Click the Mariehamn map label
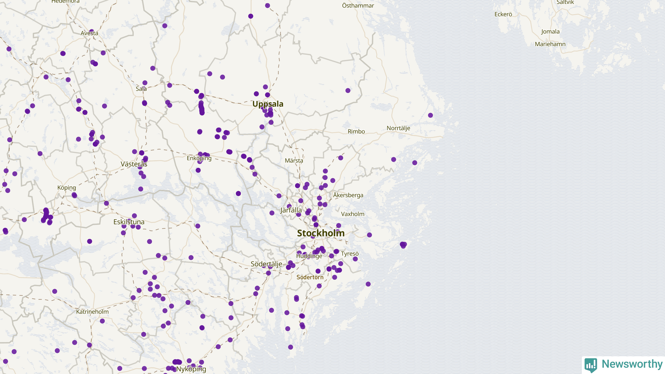This screenshot has height=374, width=665. 550,44
